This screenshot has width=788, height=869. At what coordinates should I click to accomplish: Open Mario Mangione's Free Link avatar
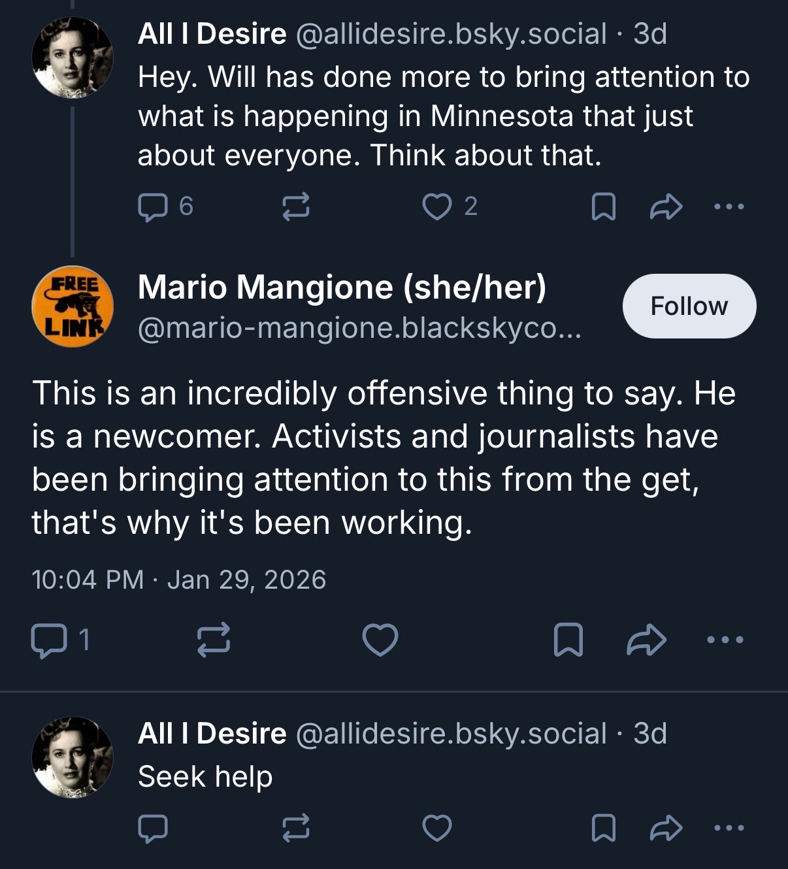coord(73,306)
